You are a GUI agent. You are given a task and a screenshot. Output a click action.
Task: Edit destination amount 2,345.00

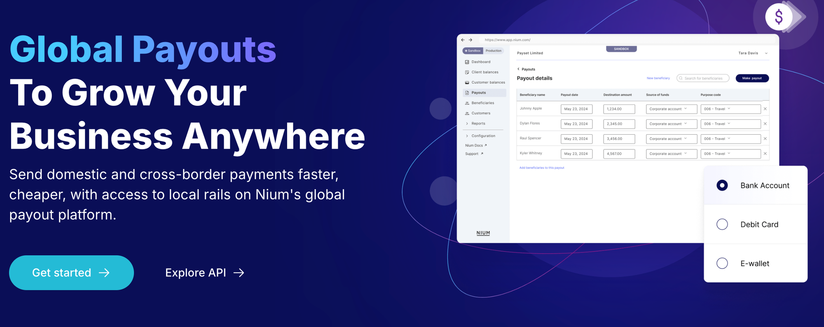click(x=619, y=124)
